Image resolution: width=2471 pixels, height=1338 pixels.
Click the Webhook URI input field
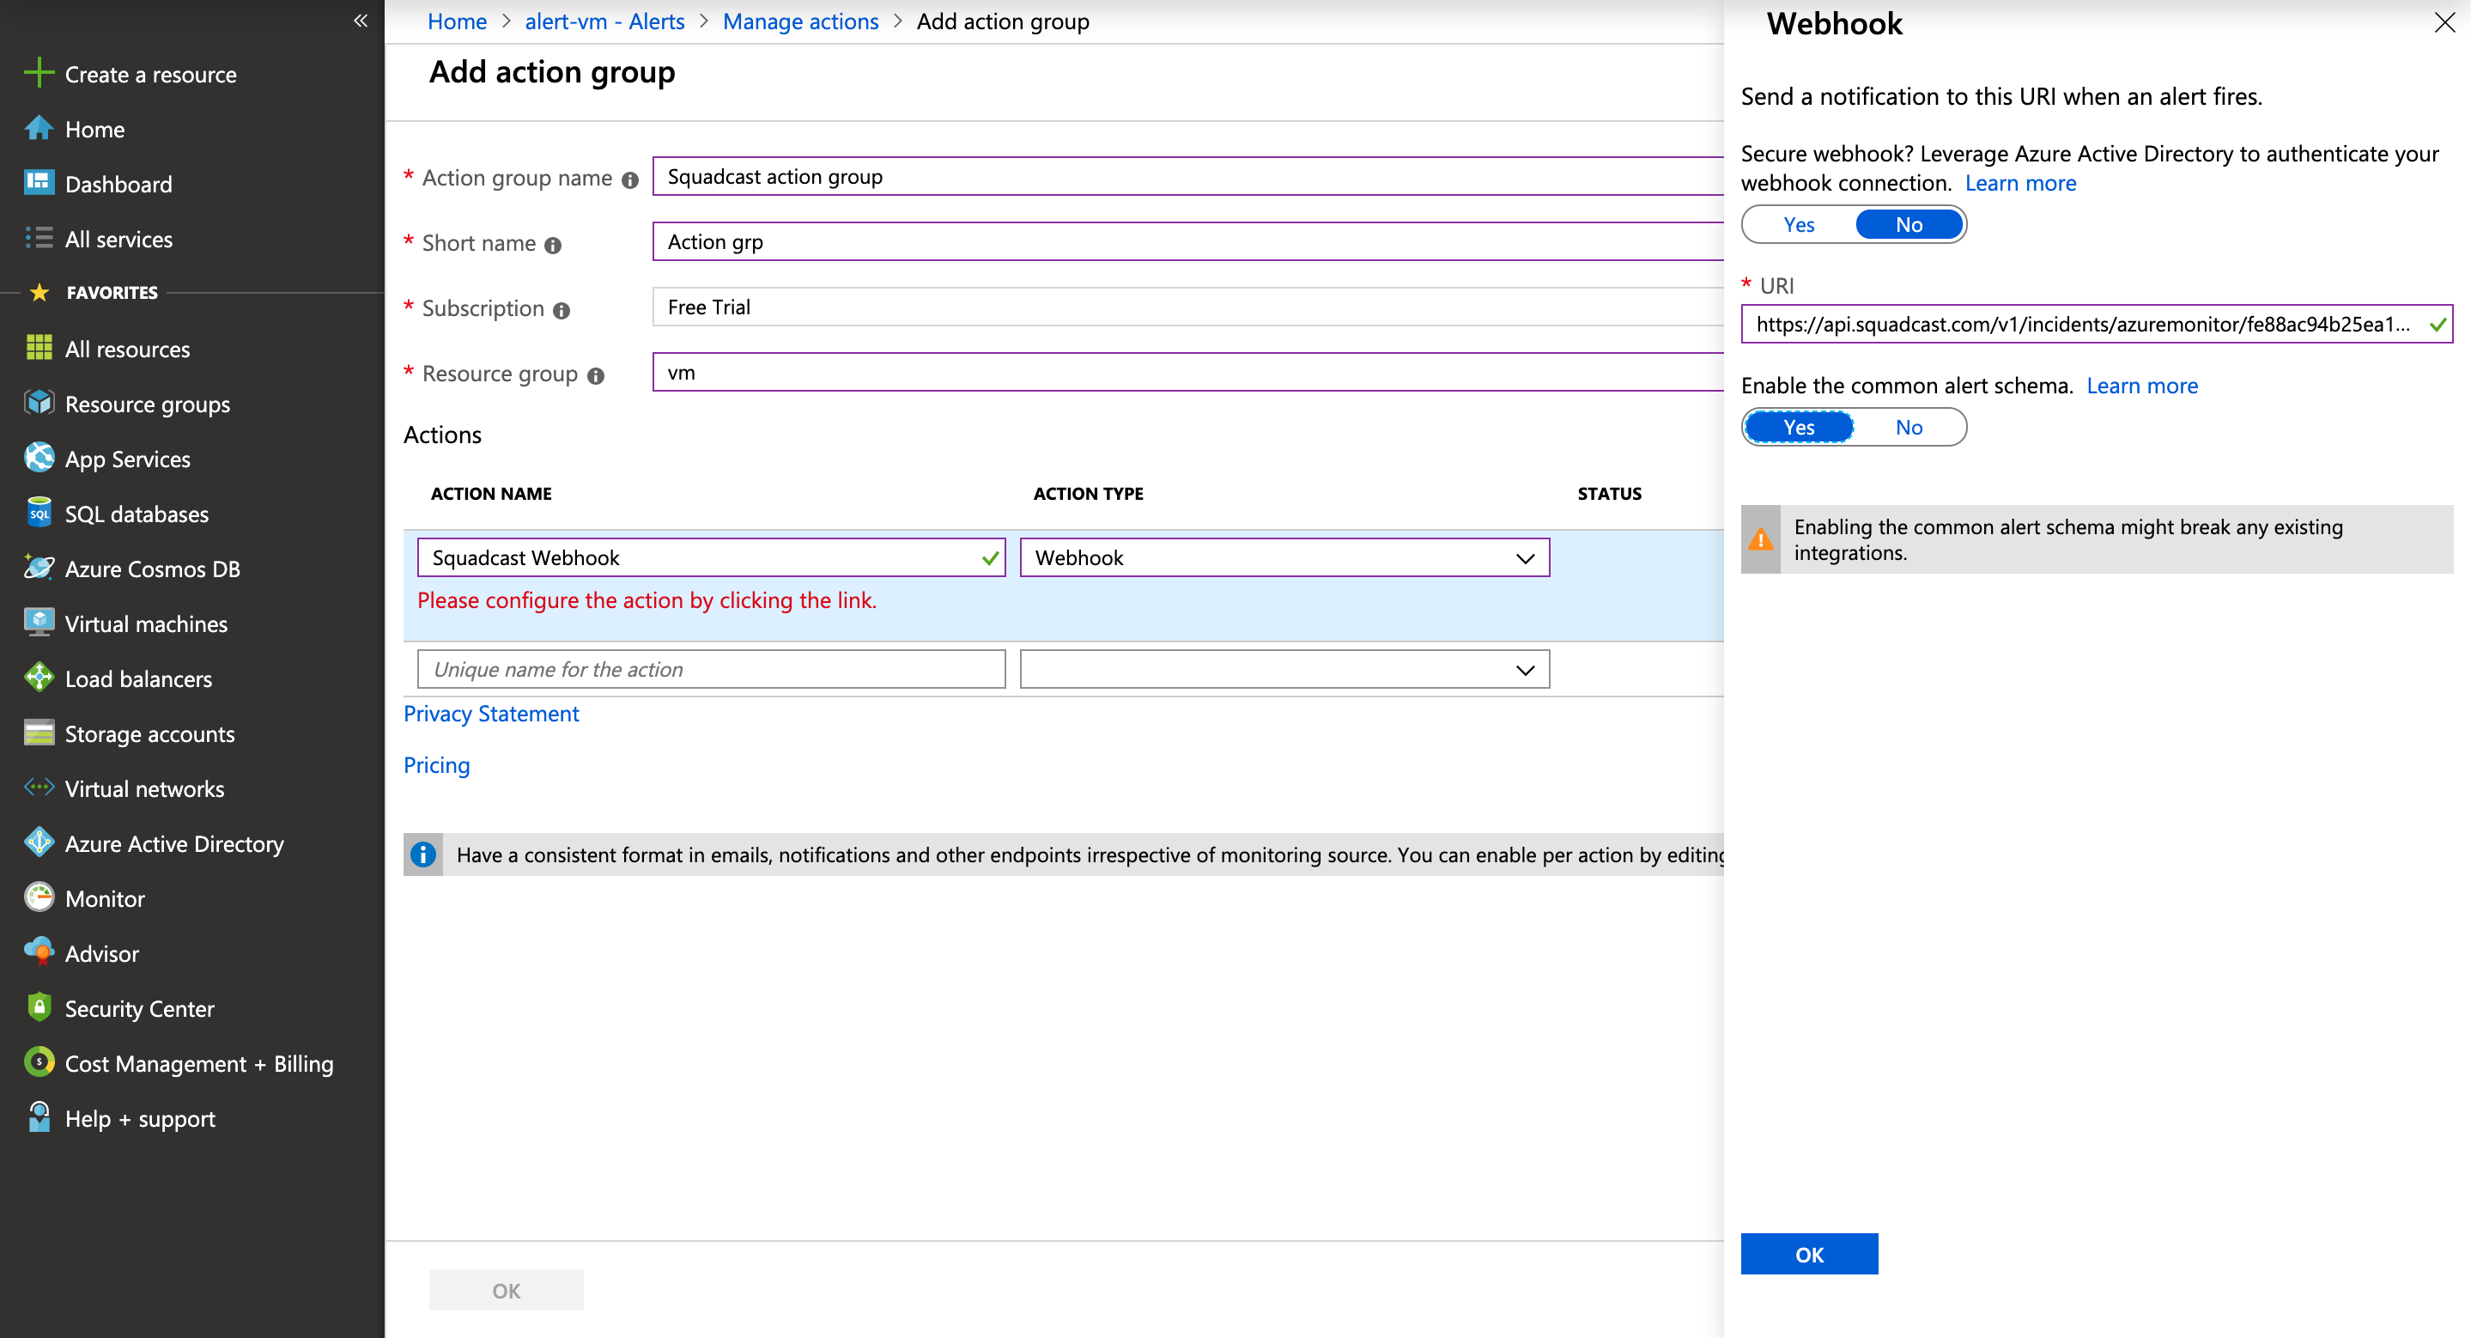(x=2081, y=324)
